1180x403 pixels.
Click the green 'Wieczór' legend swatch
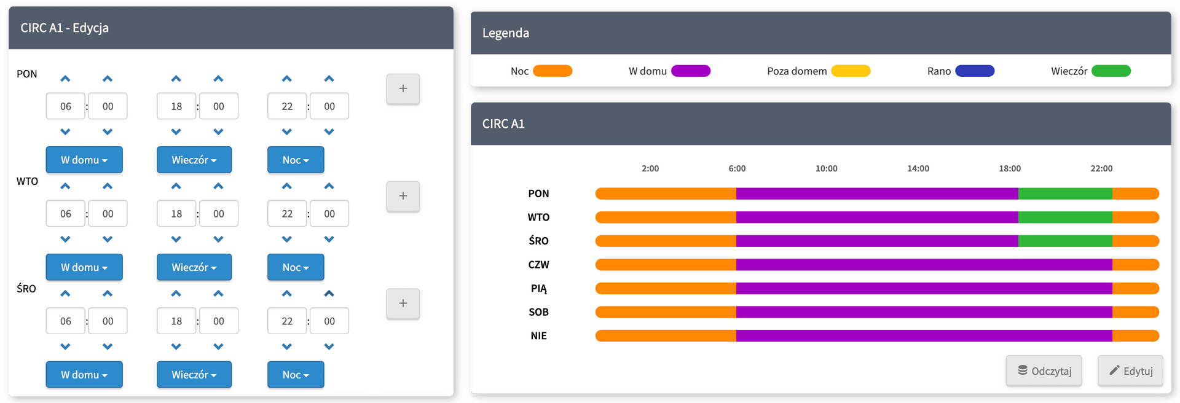click(x=1111, y=71)
